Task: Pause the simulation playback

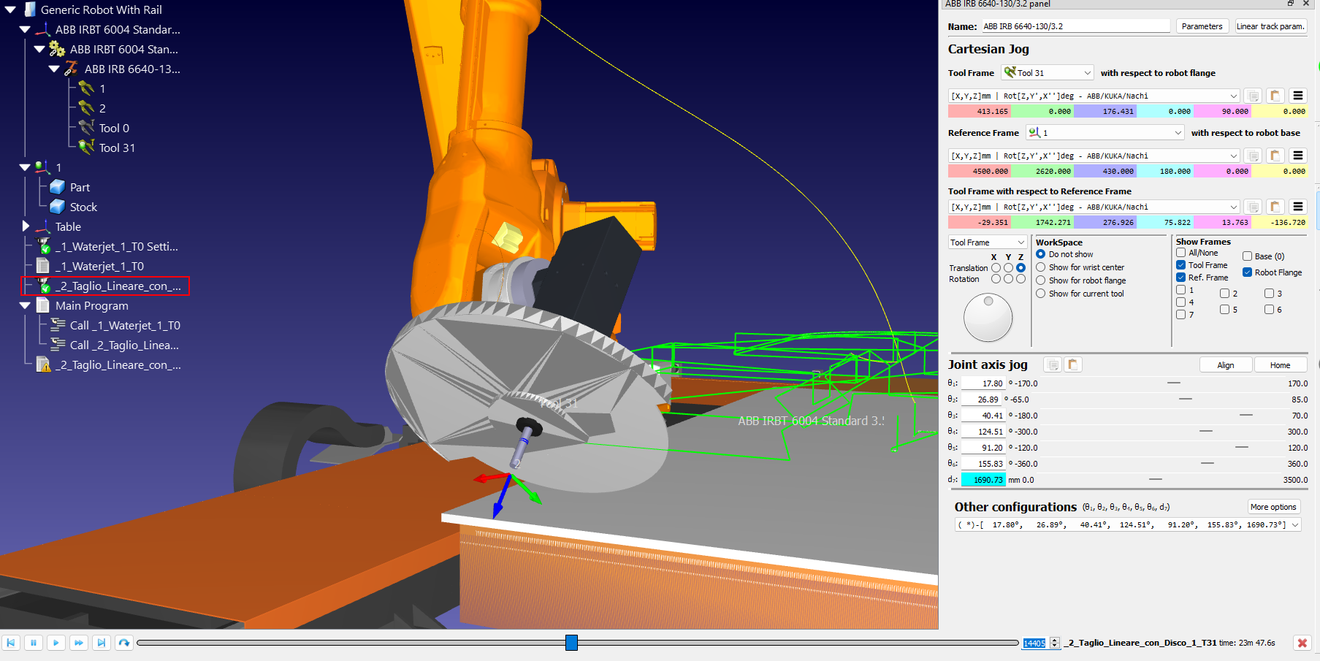Action: 34,643
